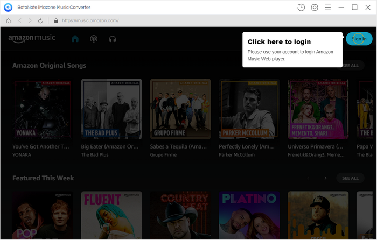The image size is (377, 240).
Task: Click the music.amazon.com address field
Action: pos(90,20)
